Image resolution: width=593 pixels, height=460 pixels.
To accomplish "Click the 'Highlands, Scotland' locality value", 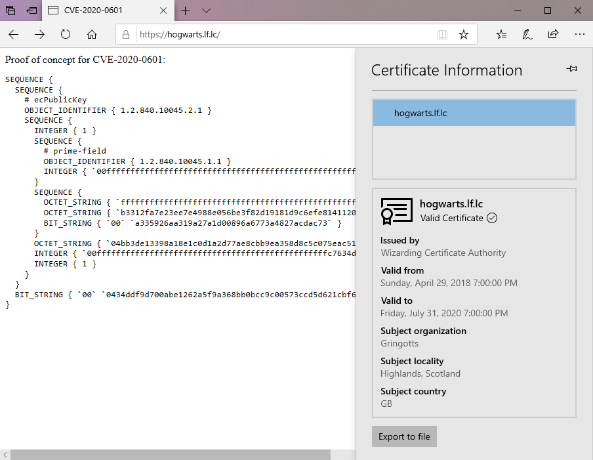I will click(x=420, y=373).
